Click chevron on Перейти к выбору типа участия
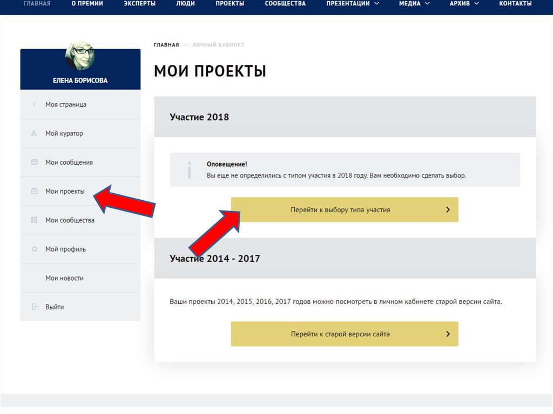 point(448,209)
